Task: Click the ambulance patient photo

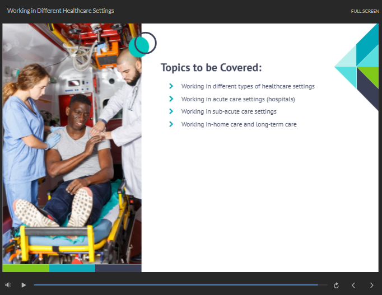Action: point(72,144)
